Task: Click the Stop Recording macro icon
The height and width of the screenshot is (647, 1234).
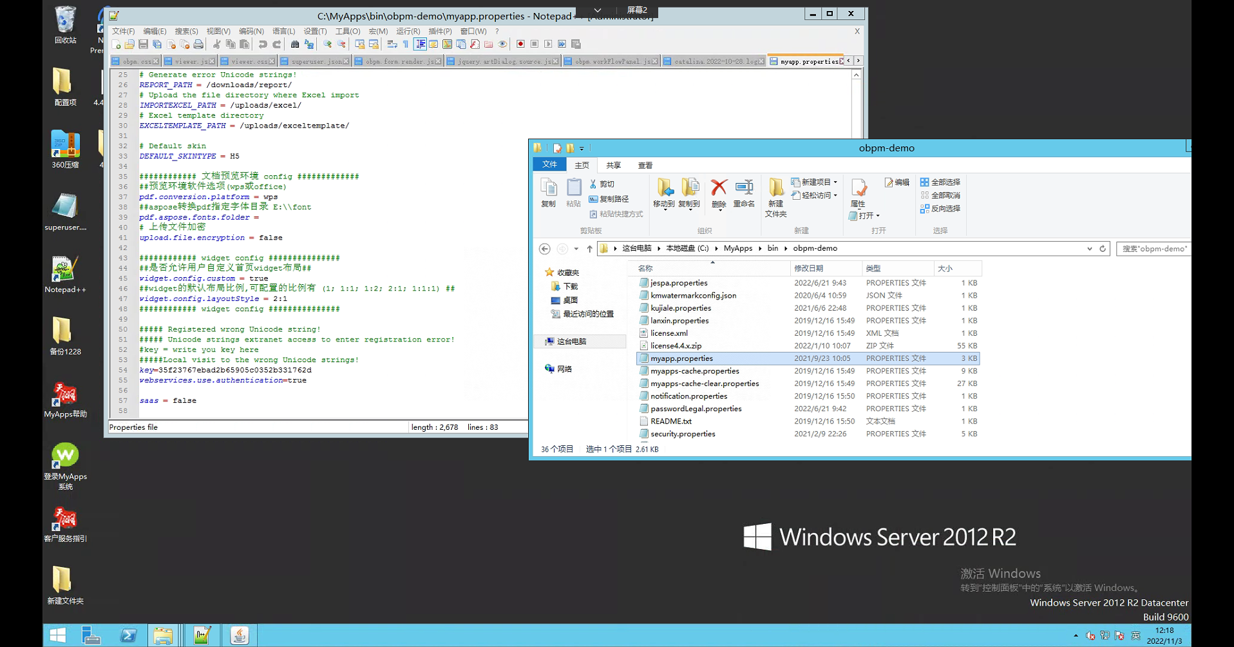Action: tap(535, 44)
